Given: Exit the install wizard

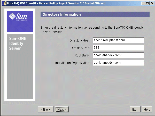Looking at the screenshot, I should tap(135, 109).
